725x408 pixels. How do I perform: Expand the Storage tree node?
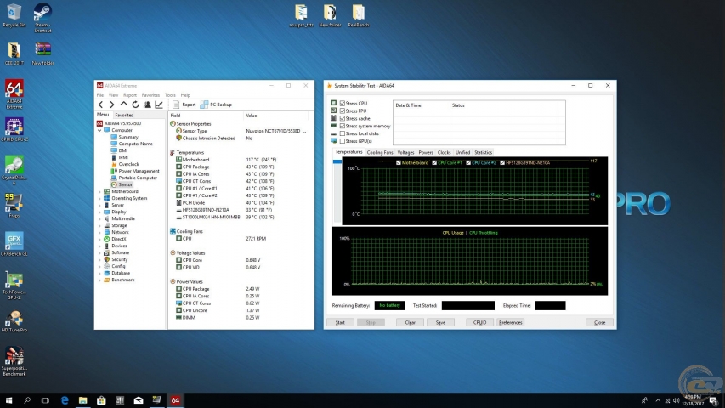tap(99, 226)
